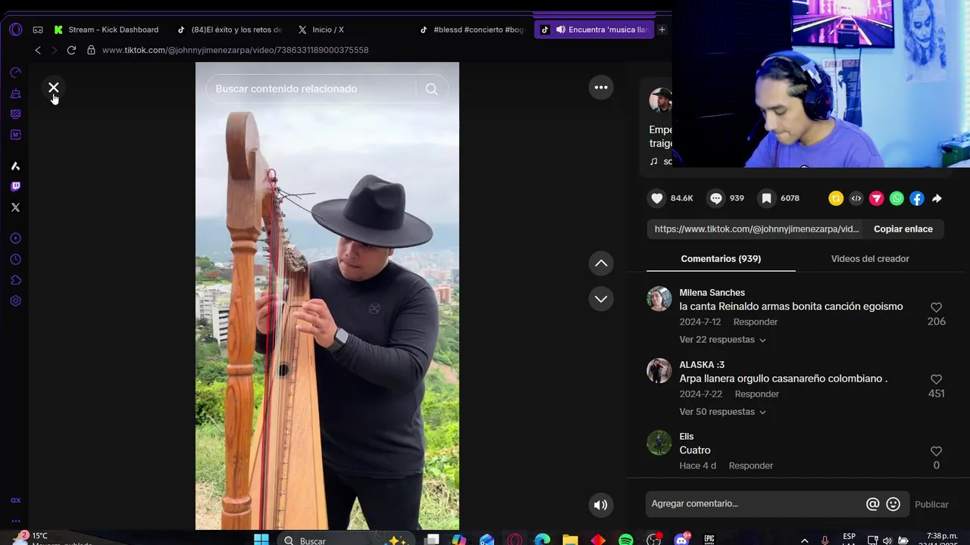Expand Ver 50 respuestas under ALASKA's comment

click(723, 412)
